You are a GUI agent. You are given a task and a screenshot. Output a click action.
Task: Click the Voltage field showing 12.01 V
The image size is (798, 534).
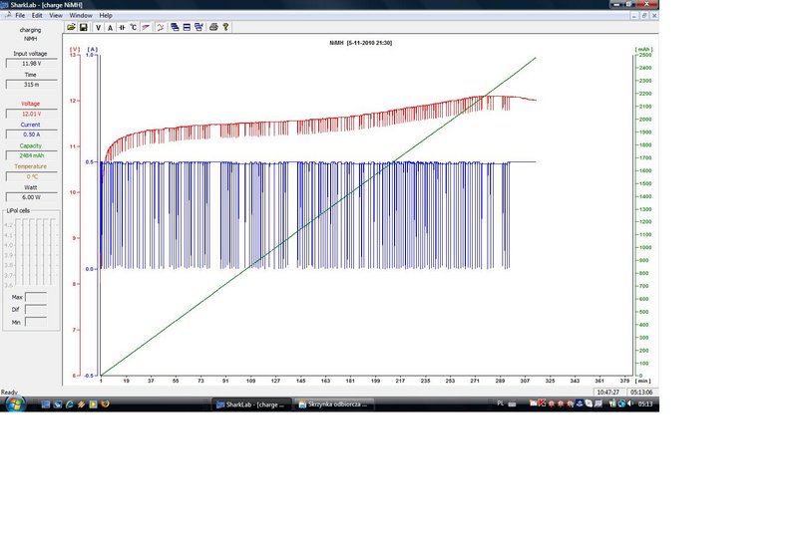tap(32, 114)
